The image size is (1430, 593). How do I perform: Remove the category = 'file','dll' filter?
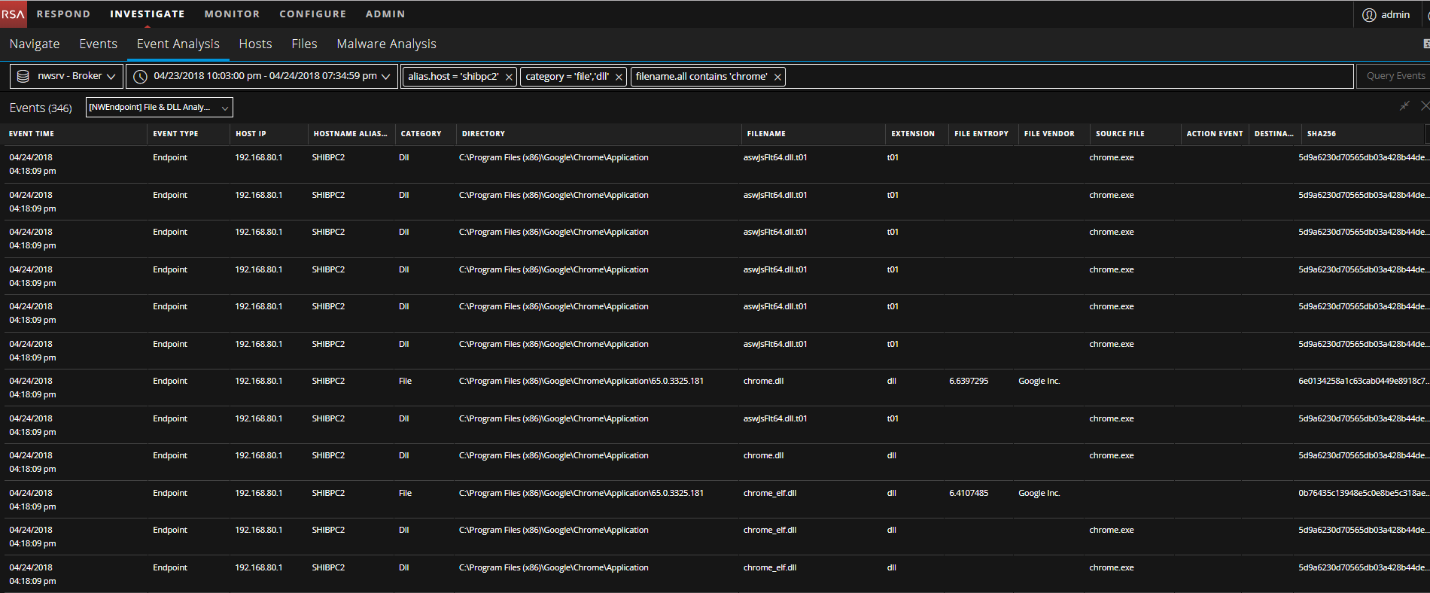point(619,77)
